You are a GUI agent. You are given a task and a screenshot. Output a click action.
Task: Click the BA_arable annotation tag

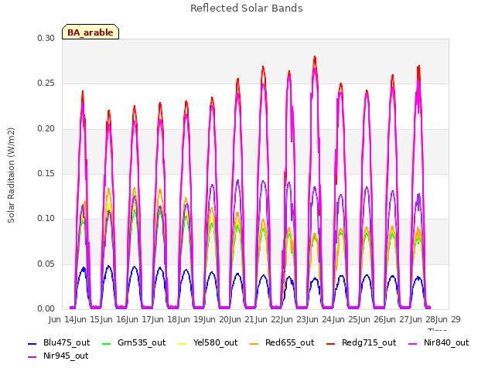(90, 32)
